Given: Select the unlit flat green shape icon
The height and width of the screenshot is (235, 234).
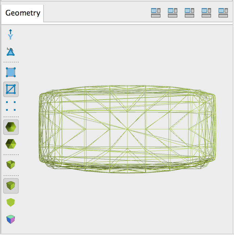Looking at the screenshot, I should 11,203.
